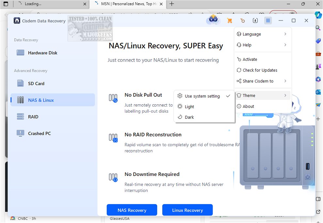Click the Edge sidebar search icon
Image resolution: width=323 pixels, height=223 pixels.
click(x=318, y=28)
